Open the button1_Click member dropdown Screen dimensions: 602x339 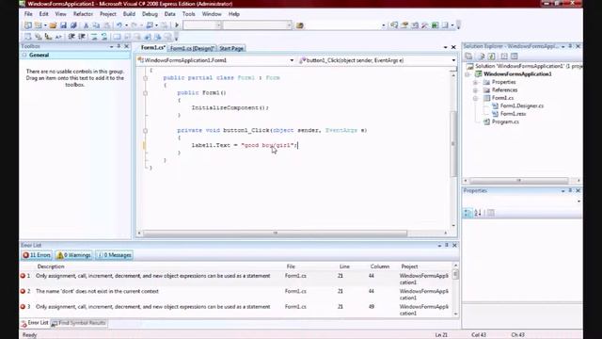point(453,60)
